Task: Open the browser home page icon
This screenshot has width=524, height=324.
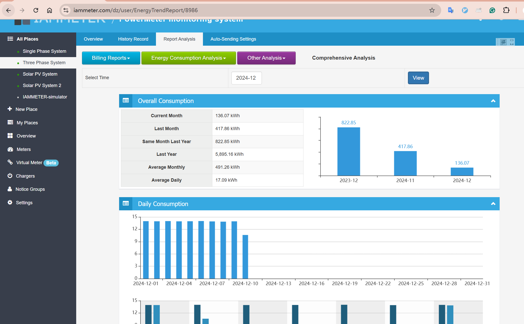Action: tap(50, 10)
